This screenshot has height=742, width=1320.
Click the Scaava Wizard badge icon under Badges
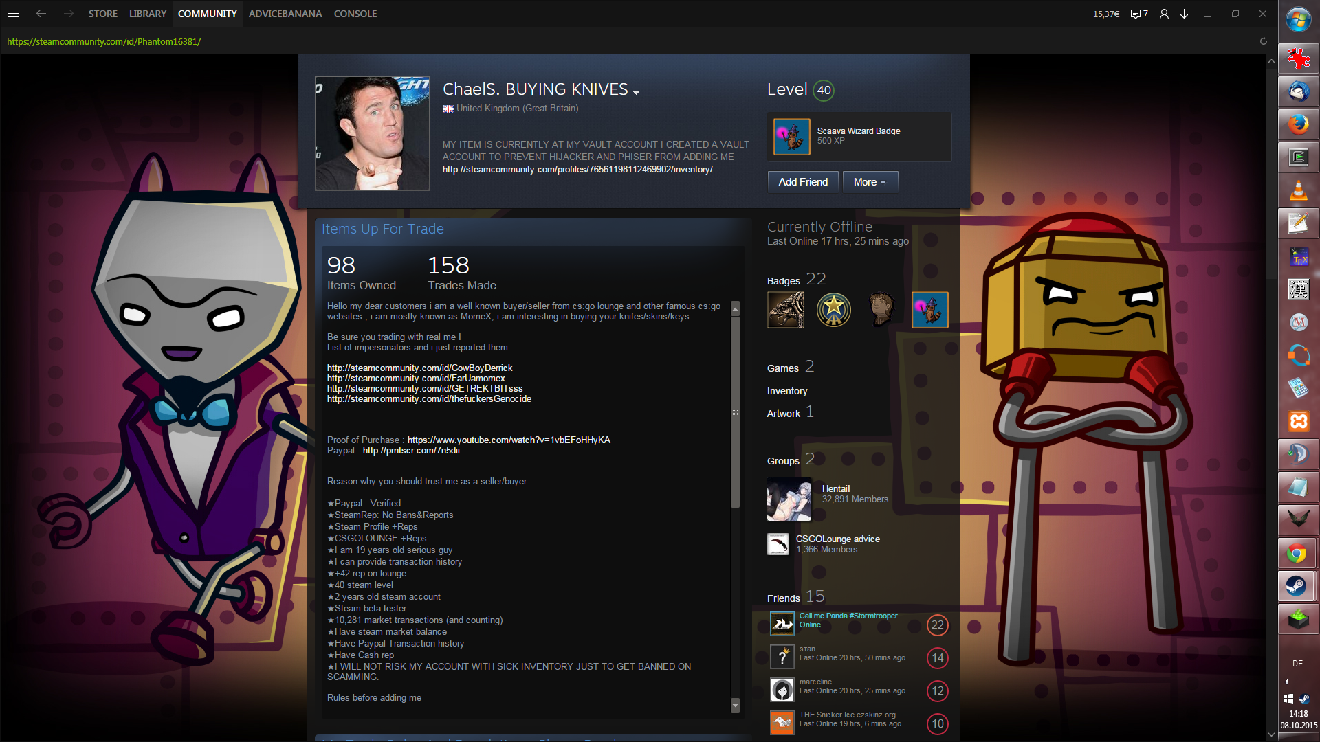click(x=929, y=310)
